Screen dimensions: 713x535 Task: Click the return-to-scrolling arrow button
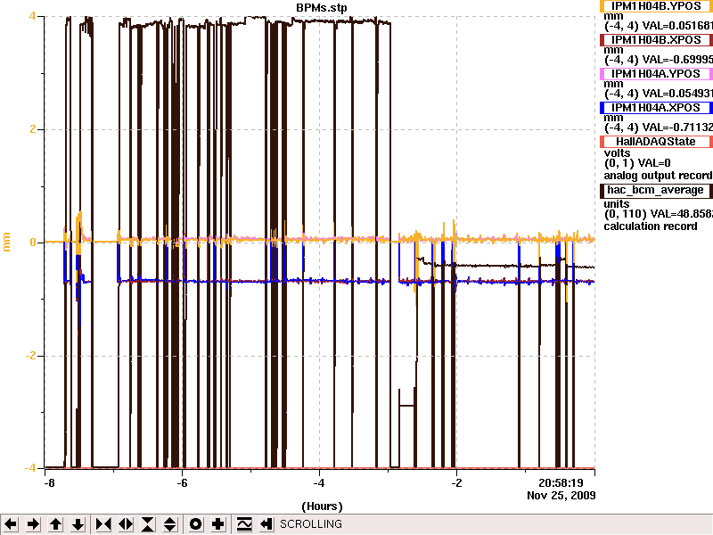click(266, 524)
